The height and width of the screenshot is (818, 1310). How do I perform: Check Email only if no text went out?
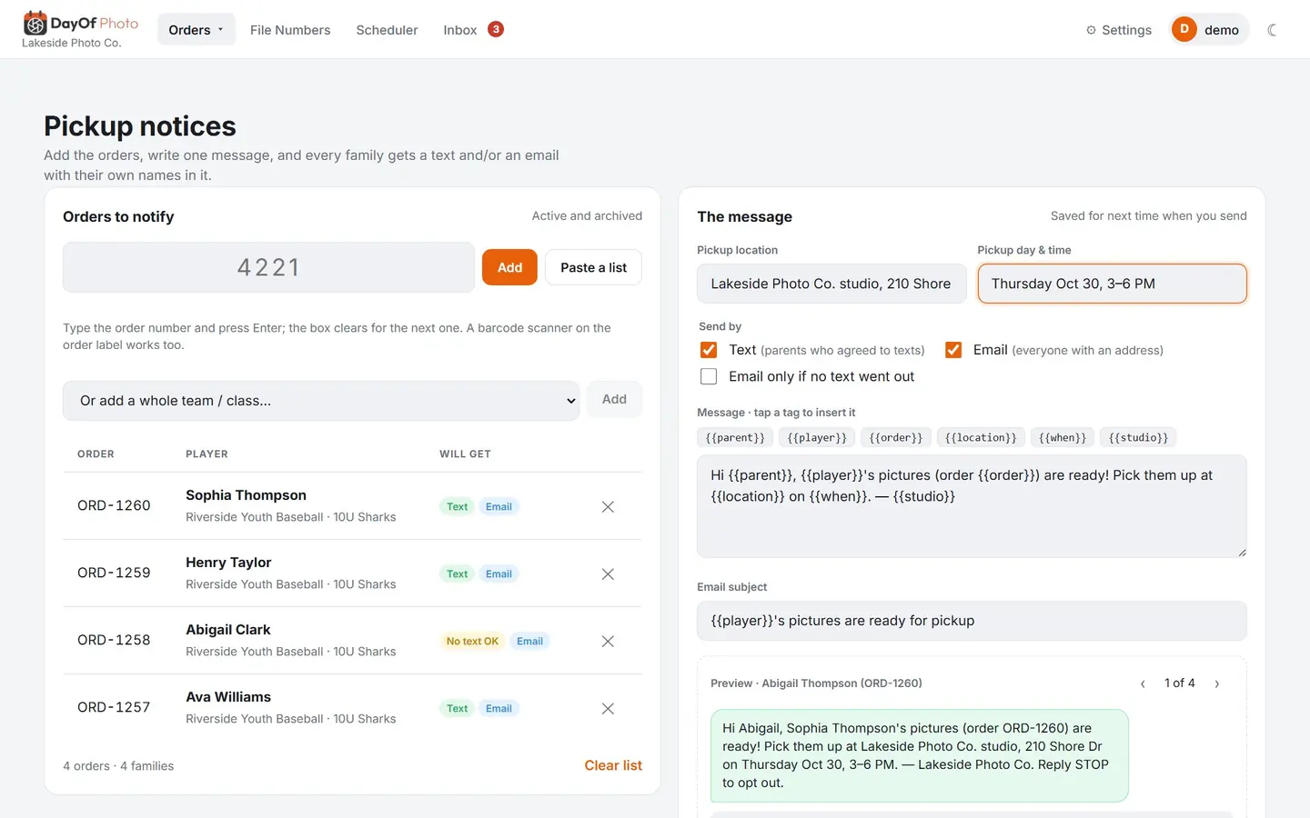point(709,376)
